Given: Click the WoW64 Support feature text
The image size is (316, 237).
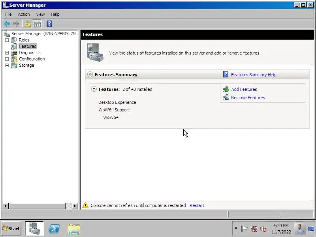Looking at the screenshot, I should click(114, 110).
